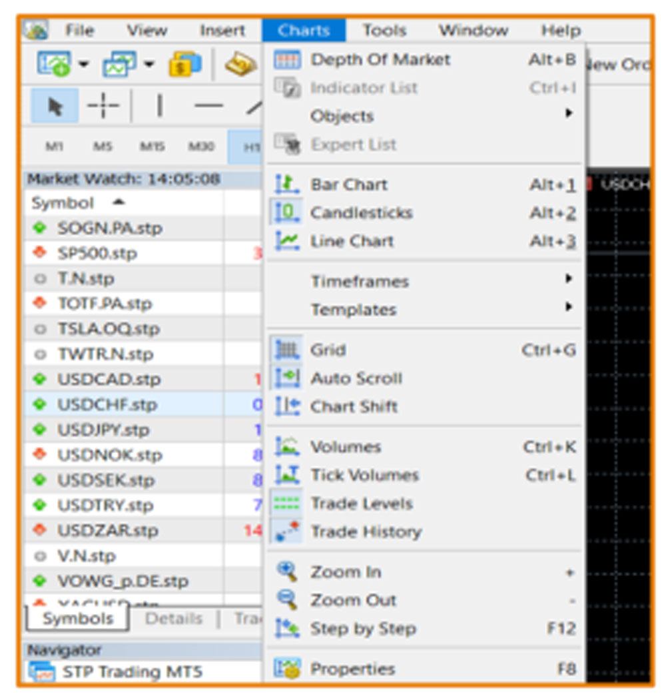Select the cursor arrow tool
666x696 pixels.
(55, 106)
